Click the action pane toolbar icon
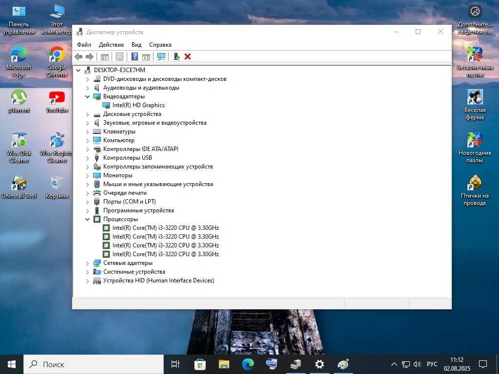 (x=146, y=57)
